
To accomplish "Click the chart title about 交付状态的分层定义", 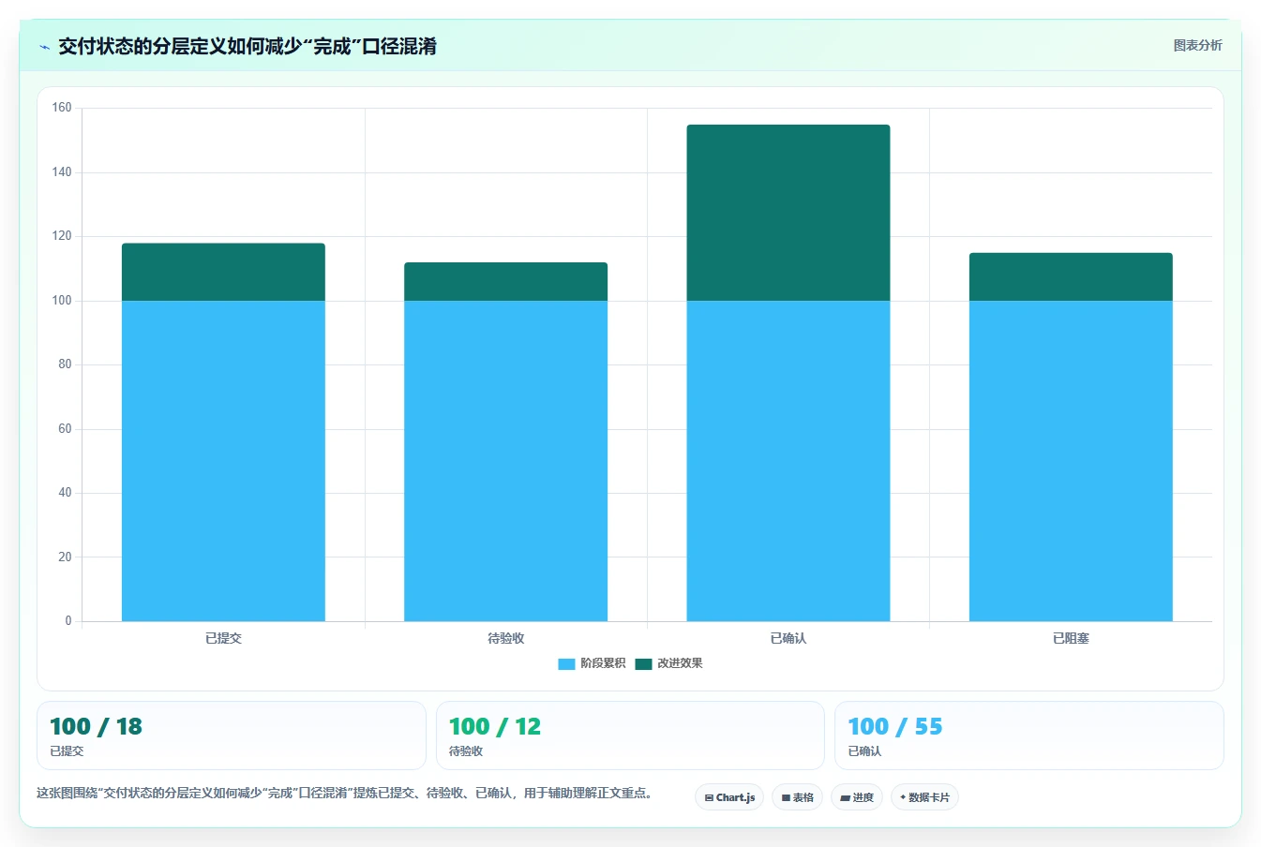I will point(248,47).
